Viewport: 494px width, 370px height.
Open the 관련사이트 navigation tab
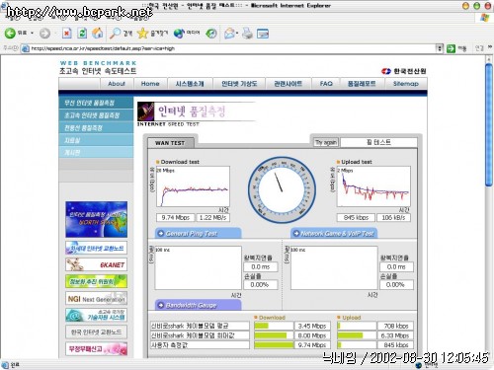tap(288, 84)
